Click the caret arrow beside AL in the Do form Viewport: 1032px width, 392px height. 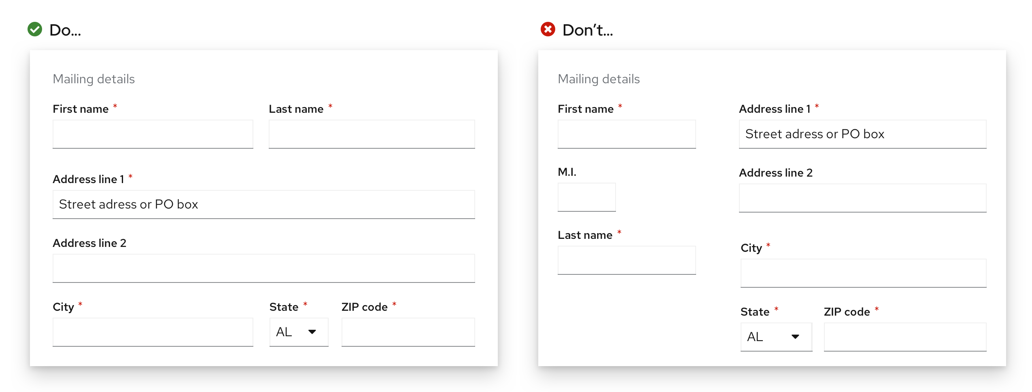point(312,332)
